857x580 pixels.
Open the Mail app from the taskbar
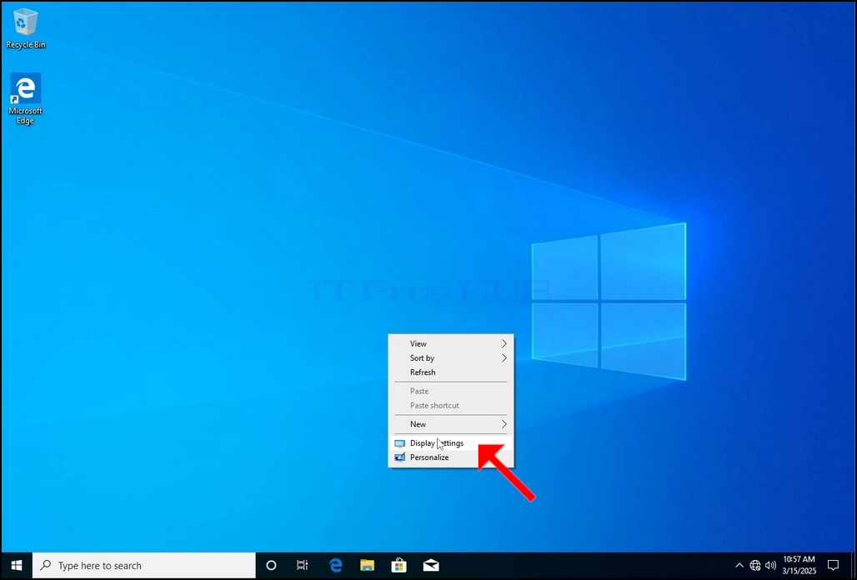coord(431,565)
